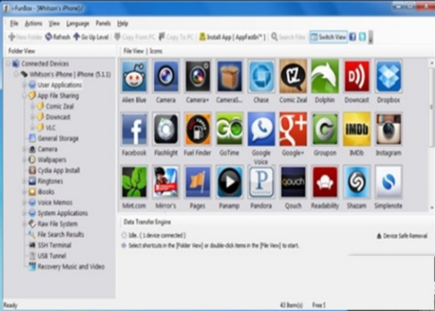The height and width of the screenshot is (311, 435).
Task: Select the Downcast app icon in file view
Action: coord(356,76)
